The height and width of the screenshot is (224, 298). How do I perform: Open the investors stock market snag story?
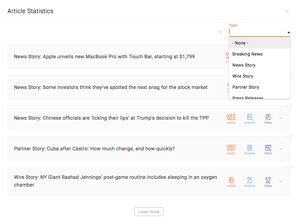[111, 87]
